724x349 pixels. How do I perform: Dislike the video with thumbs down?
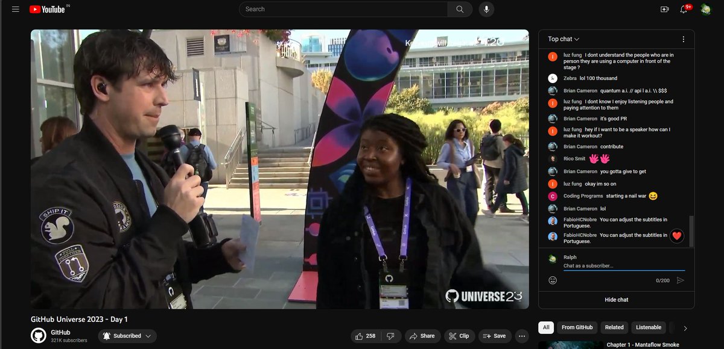click(x=392, y=336)
